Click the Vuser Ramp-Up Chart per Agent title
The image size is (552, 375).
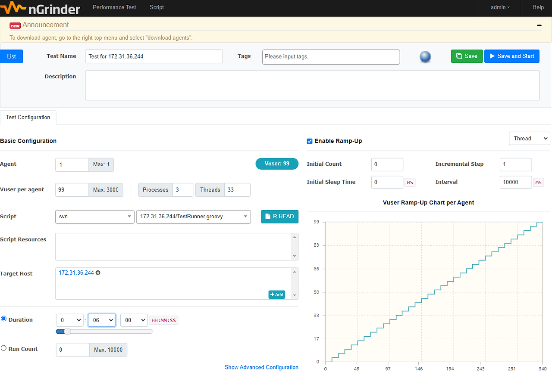[428, 202]
